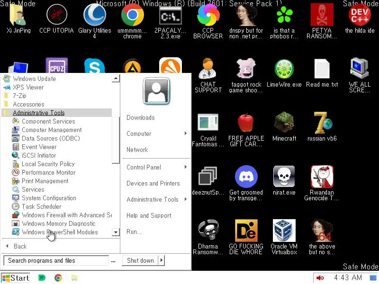
Task: Open the above but no s portrait icon
Action: [x=322, y=231]
